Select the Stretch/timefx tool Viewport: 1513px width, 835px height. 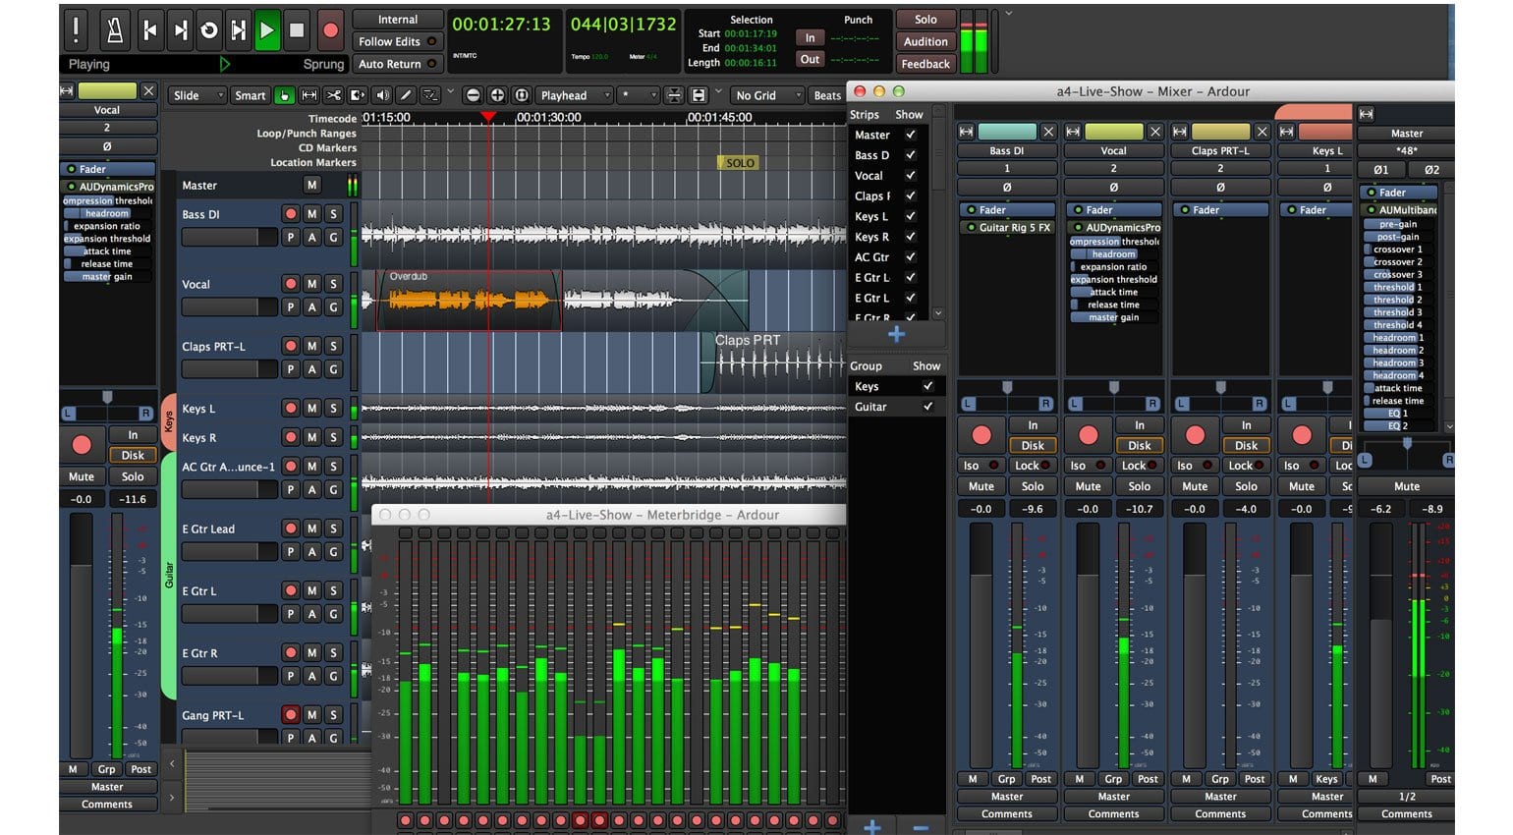(x=358, y=95)
